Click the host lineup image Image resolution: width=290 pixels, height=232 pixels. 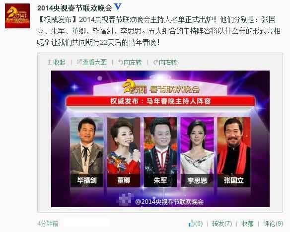(160, 139)
